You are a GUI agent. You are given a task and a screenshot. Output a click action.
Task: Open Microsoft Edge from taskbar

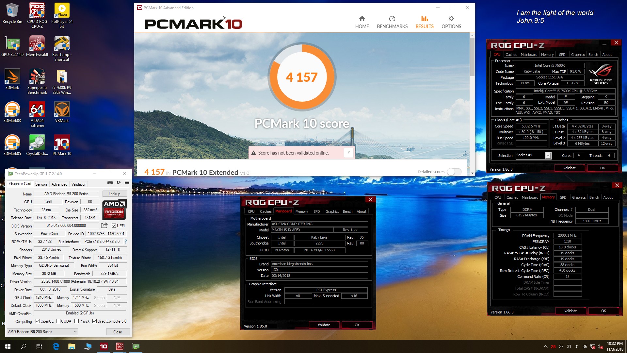point(56,346)
